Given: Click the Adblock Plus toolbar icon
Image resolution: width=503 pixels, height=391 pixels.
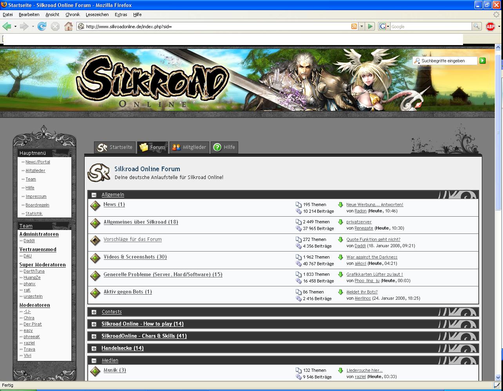Looking at the screenshot, I should tap(490, 26).
